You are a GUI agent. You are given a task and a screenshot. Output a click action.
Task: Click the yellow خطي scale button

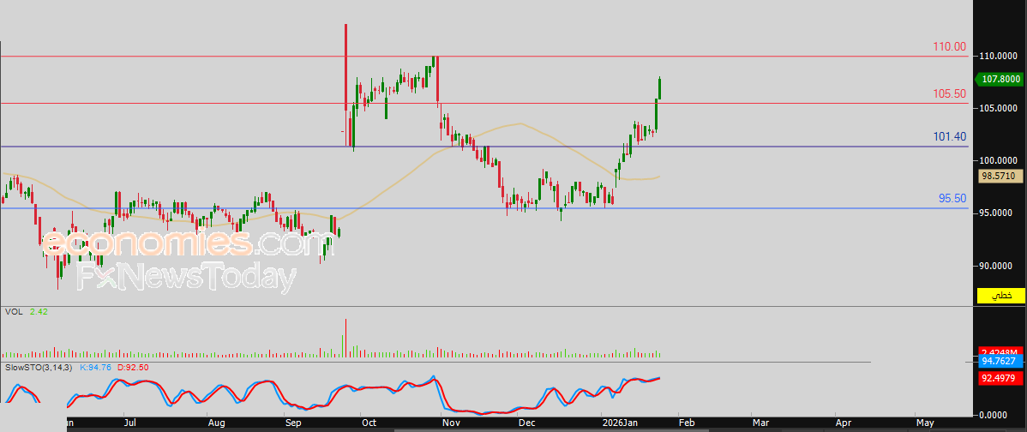(1000, 296)
